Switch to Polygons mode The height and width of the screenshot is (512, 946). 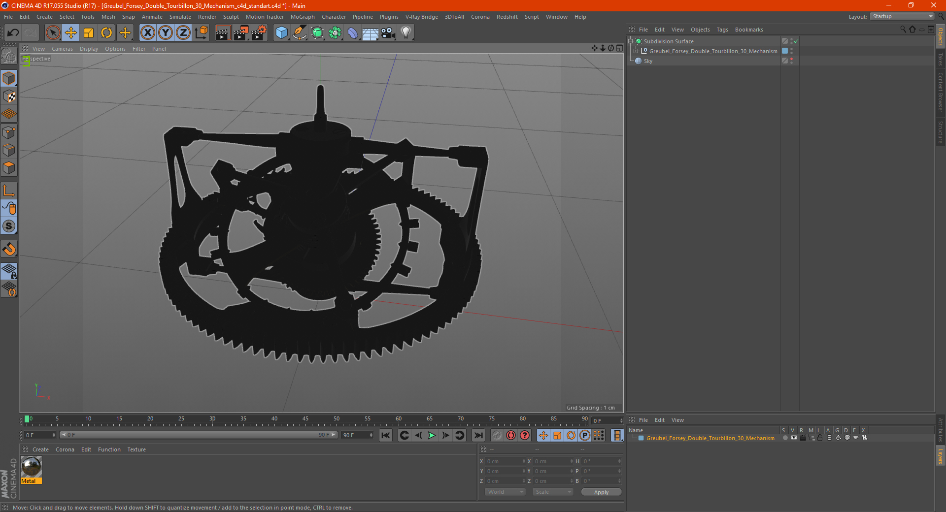tap(9, 168)
